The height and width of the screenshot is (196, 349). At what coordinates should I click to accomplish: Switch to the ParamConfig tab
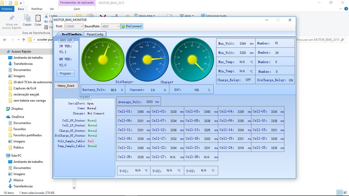point(95,34)
